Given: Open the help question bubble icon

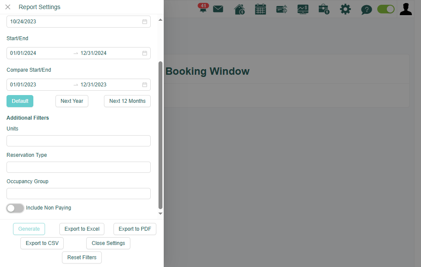Looking at the screenshot, I should 366,10.
